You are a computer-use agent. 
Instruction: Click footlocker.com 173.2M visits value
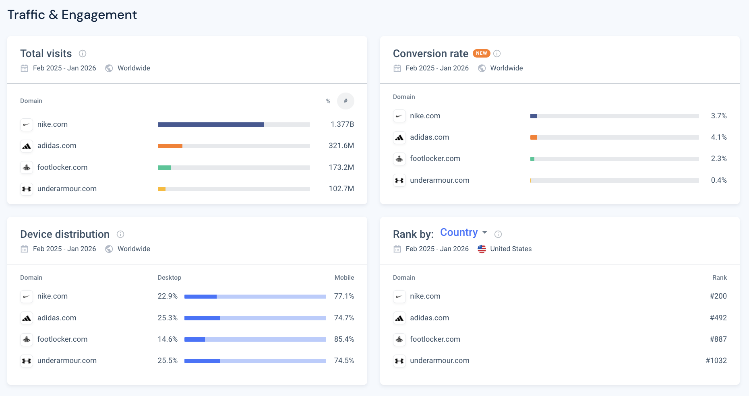tap(341, 167)
